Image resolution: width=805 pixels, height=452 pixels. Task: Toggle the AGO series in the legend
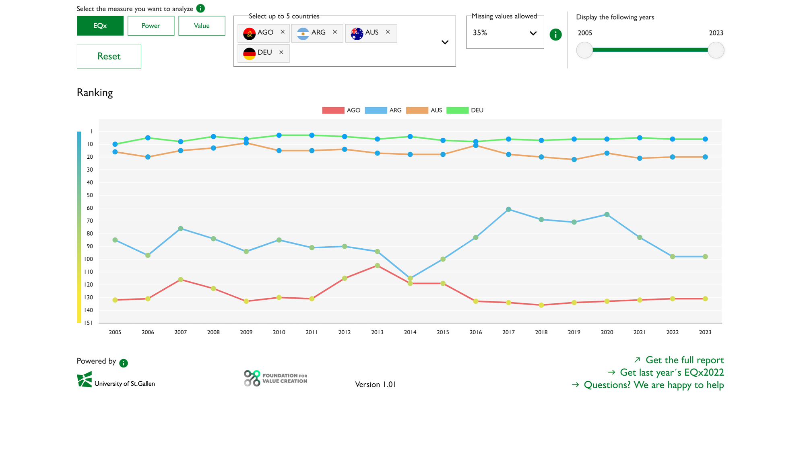[x=341, y=110]
